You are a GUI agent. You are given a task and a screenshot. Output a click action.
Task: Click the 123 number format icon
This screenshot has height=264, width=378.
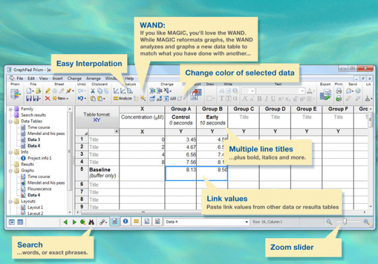(173, 98)
